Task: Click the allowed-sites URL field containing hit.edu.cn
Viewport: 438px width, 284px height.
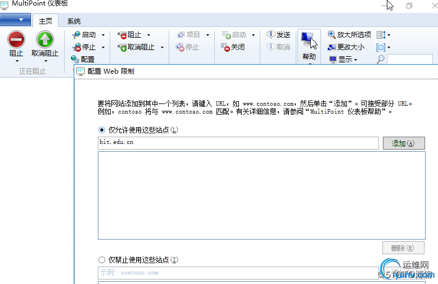Action: (x=238, y=143)
